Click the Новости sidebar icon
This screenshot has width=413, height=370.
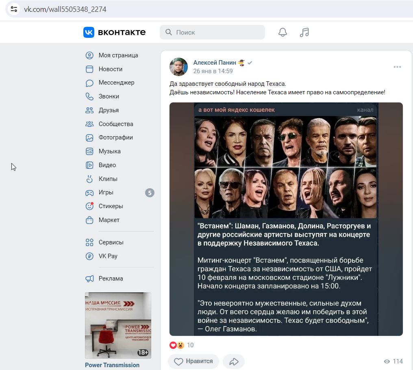click(89, 69)
